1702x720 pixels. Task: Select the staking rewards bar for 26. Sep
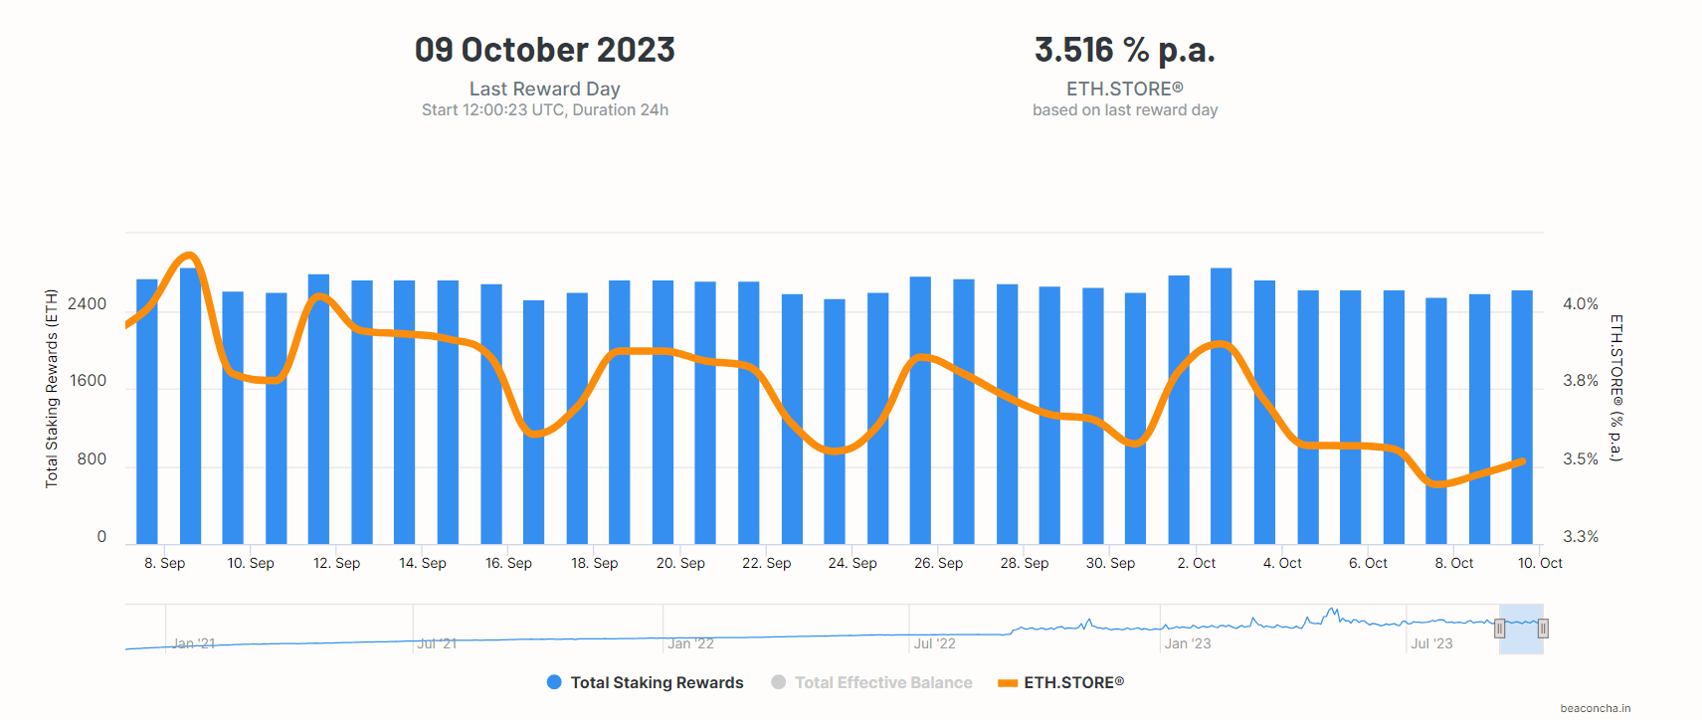(920, 410)
